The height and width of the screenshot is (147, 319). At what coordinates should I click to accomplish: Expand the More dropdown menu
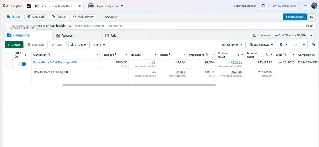pyautogui.click(x=100, y=45)
